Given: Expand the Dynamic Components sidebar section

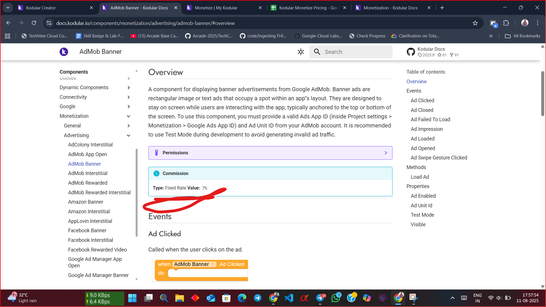Looking at the screenshot, I should (x=129, y=88).
